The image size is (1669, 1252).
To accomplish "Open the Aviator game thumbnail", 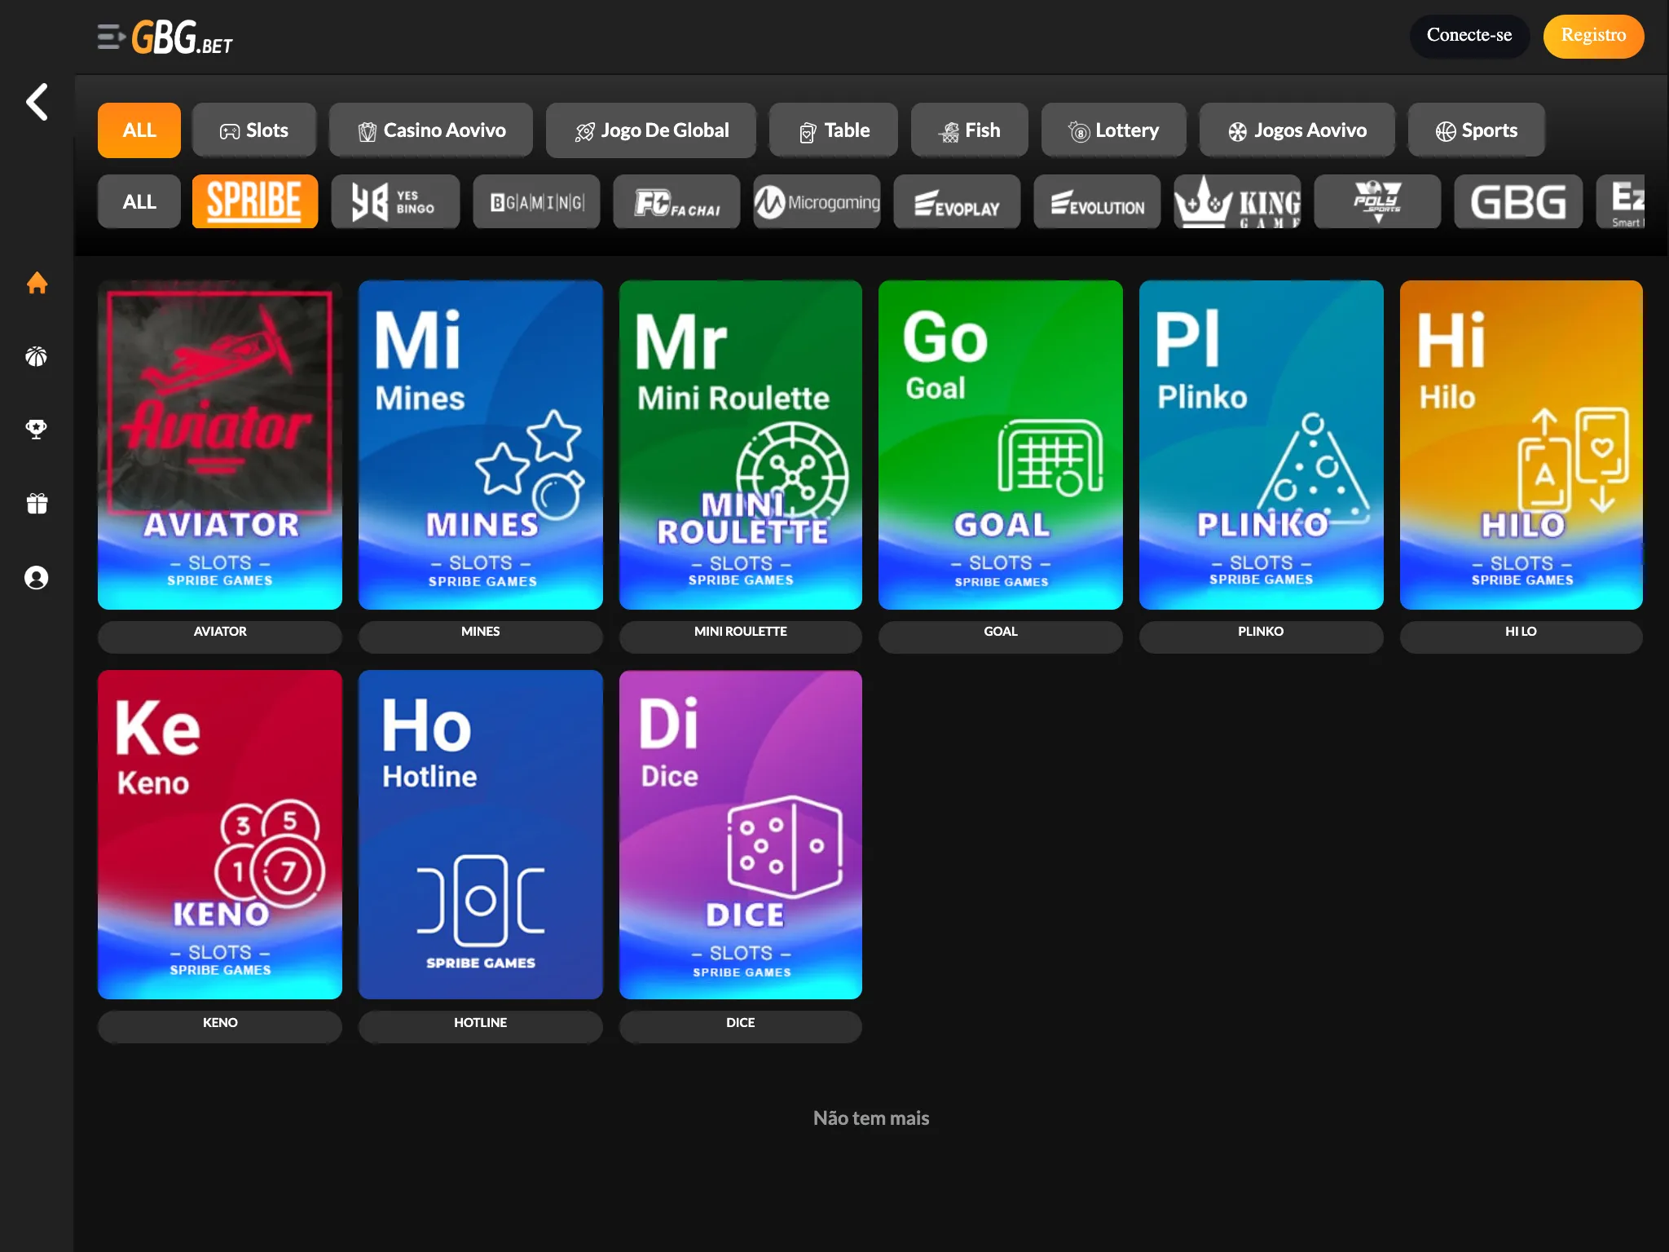I will click(x=220, y=444).
